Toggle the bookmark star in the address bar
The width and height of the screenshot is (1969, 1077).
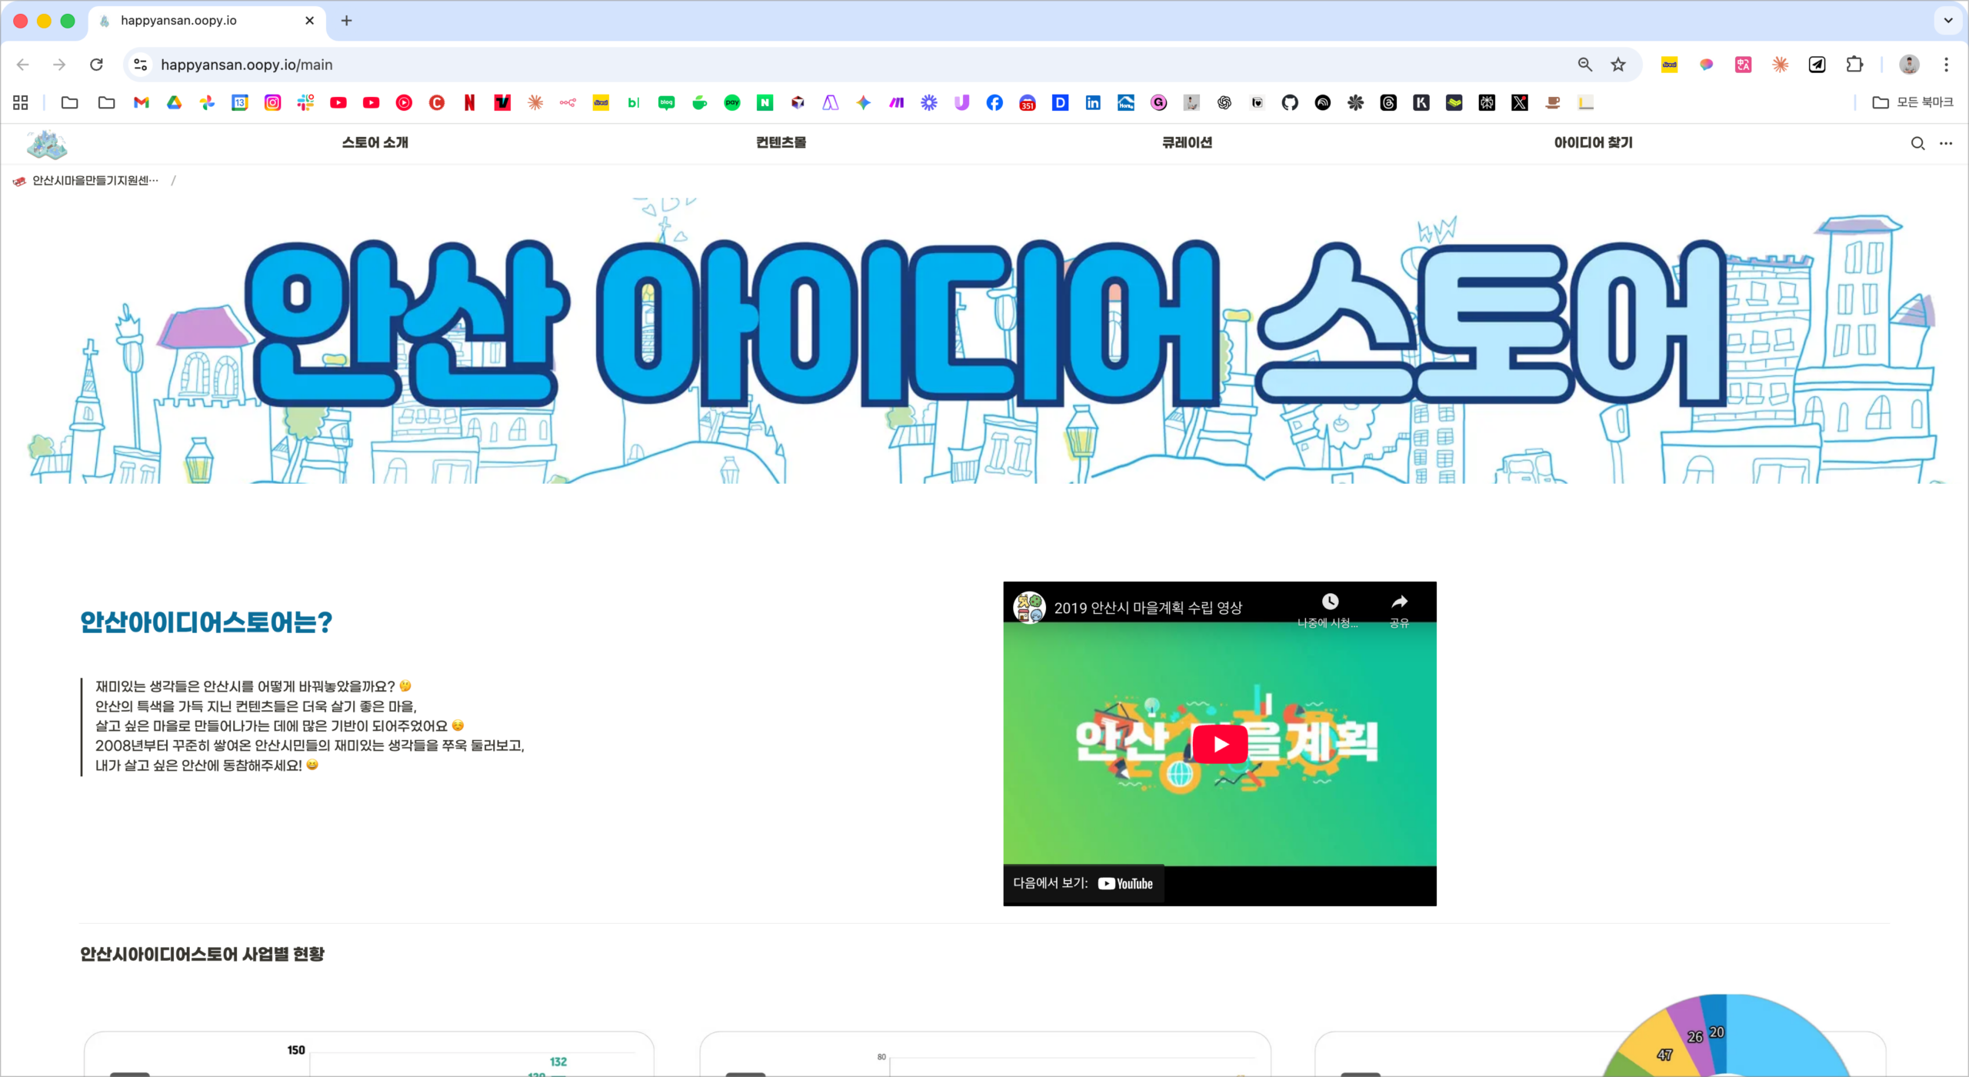click(x=1618, y=65)
